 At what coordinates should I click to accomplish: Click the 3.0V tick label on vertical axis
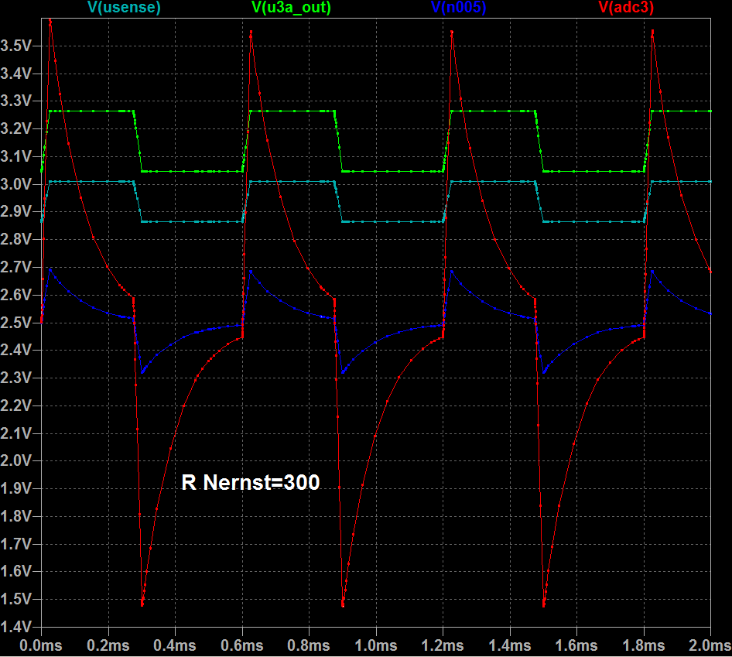pyautogui.click(x=18, y=184)
